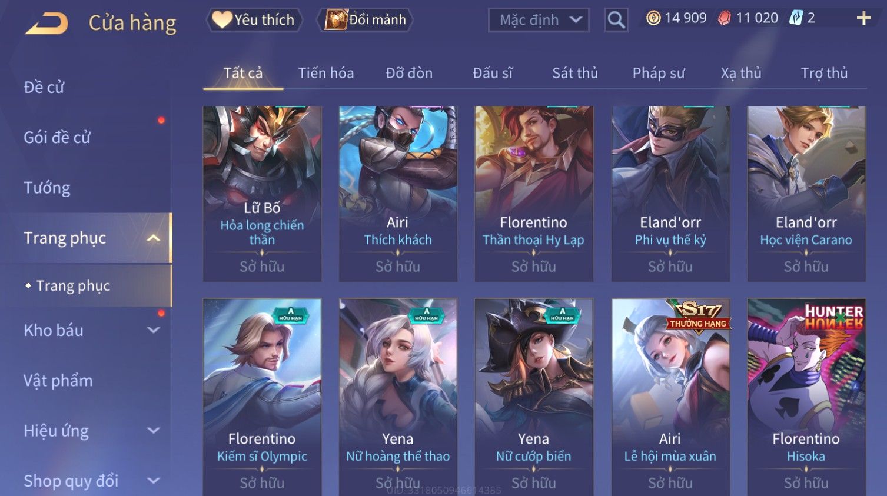This screenshot has height=496, width=887.
Task: Tap the blue voucher ticket icon
Action: coord(796,18)
